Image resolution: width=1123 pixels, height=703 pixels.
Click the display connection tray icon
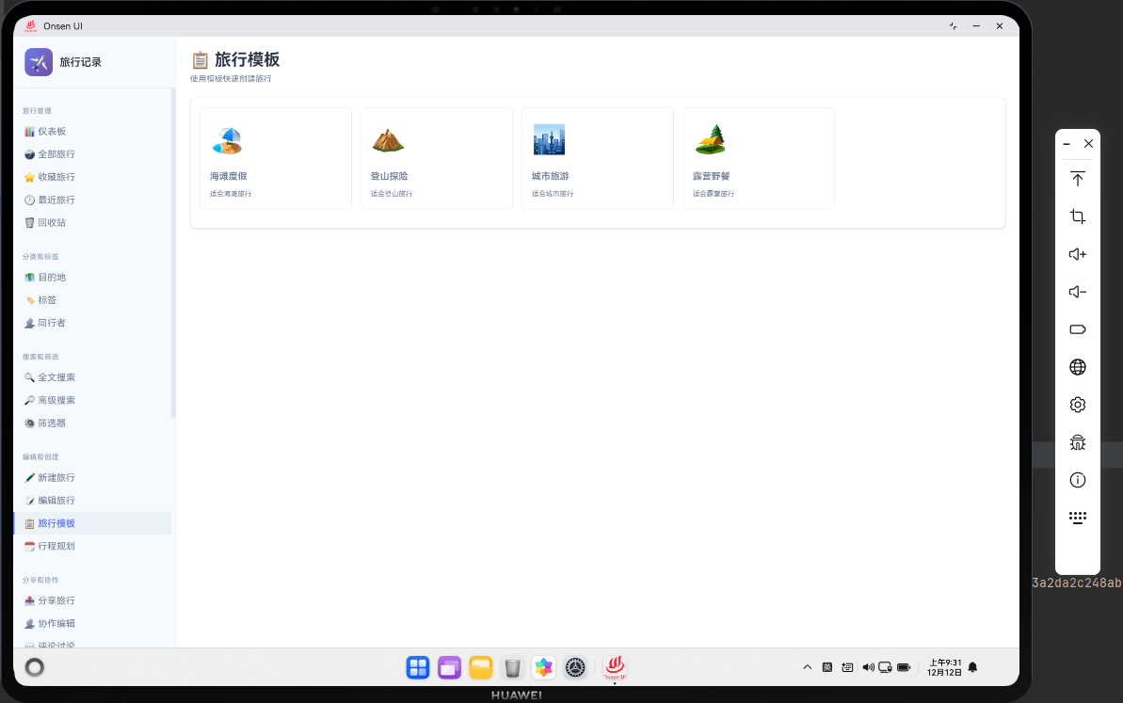(885, 667)
